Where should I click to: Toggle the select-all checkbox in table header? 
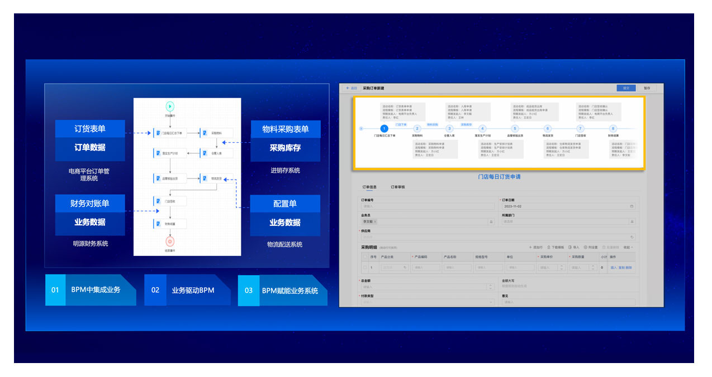point(365,257)
